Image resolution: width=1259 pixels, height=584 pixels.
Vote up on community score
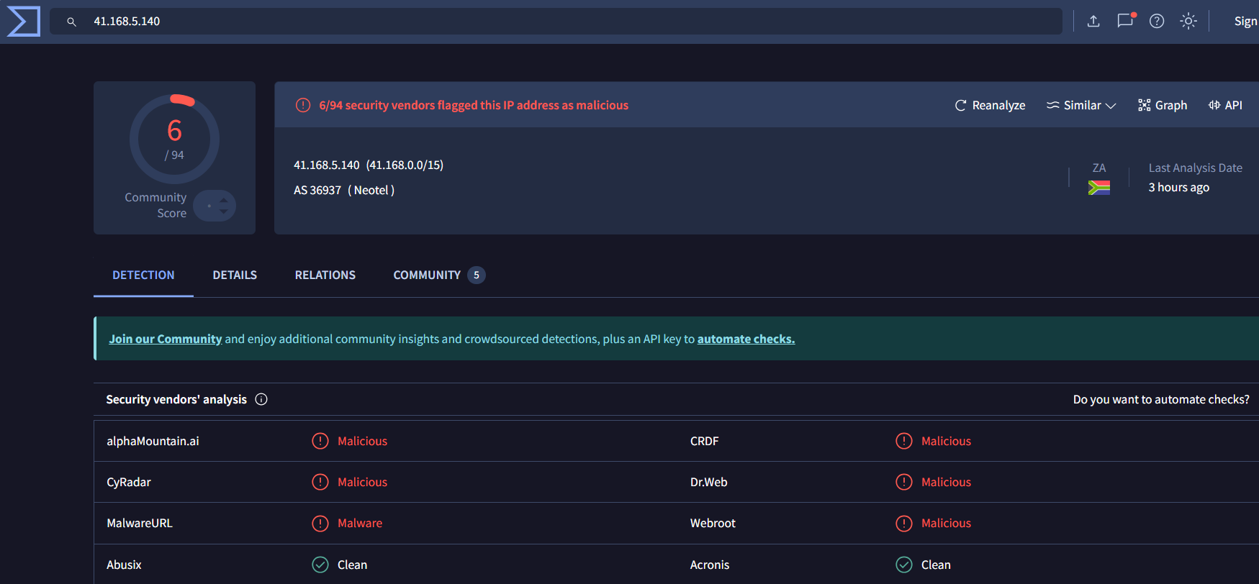click(224, 200)
